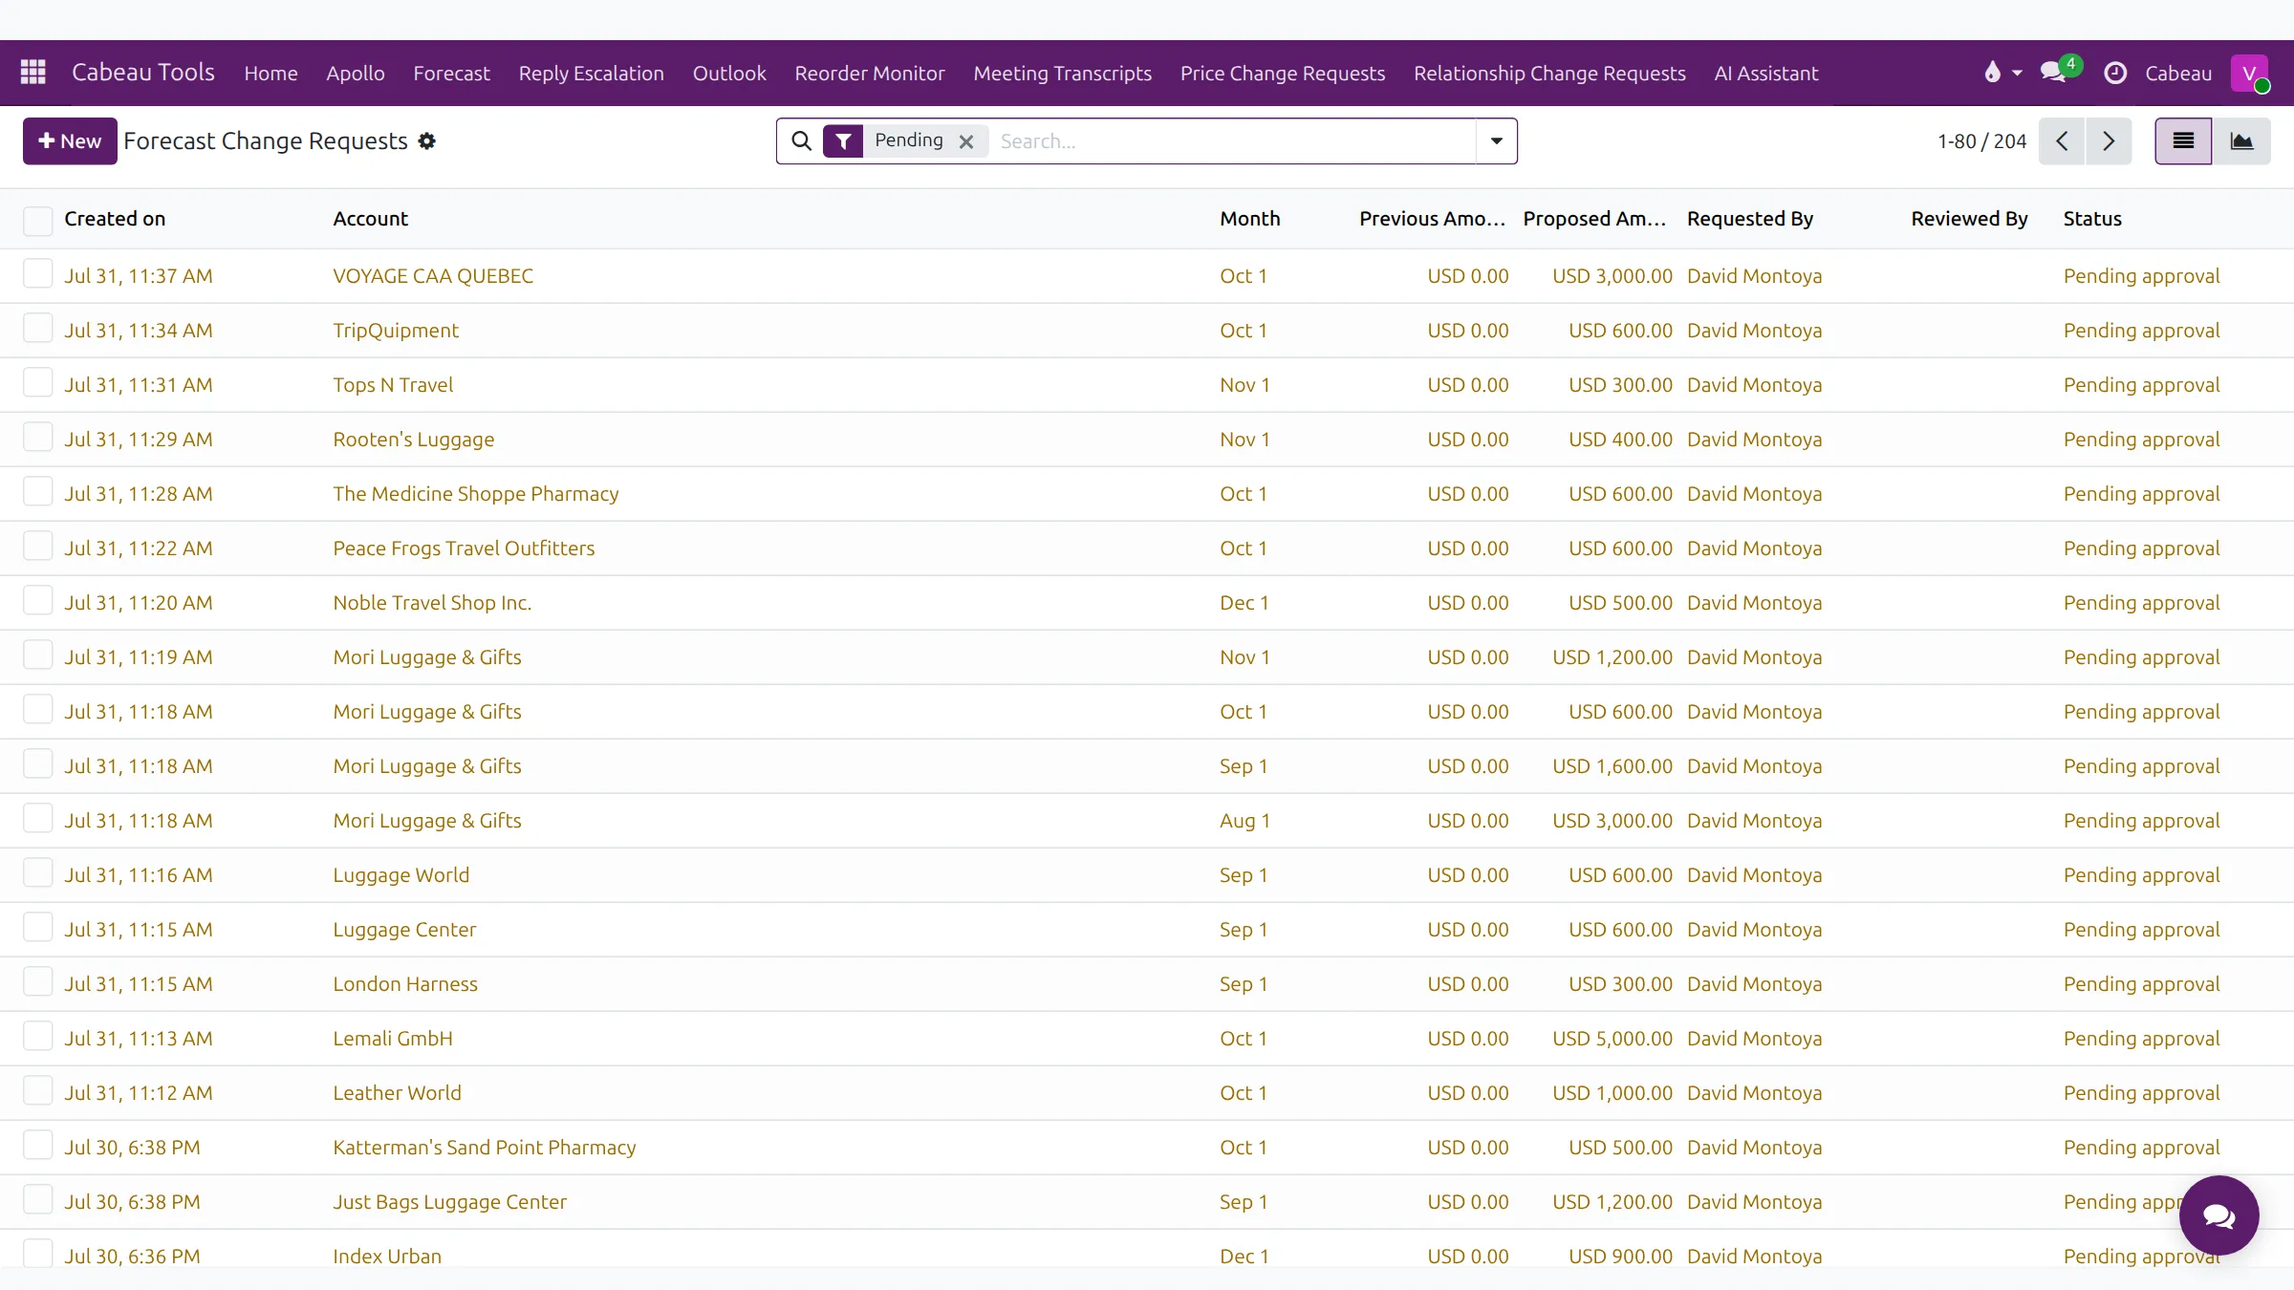
Task: Click the New button
Action: pos(70,141)
